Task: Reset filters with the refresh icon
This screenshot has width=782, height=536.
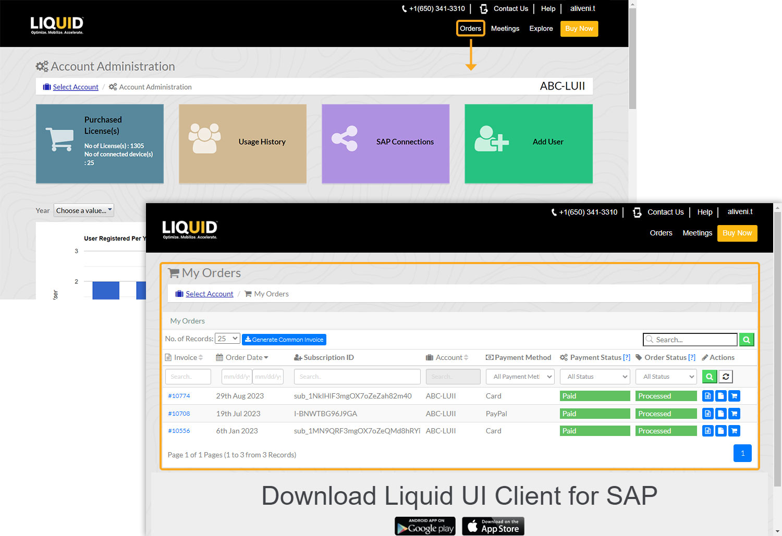Action: point(726,377)
